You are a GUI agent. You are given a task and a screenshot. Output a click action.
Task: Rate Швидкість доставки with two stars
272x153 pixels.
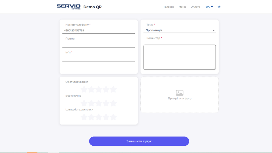pyautogui.click(x=91, y=117)
